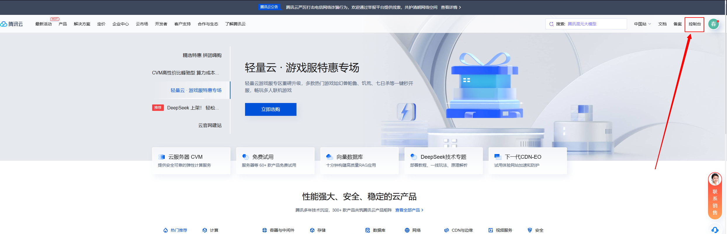Image resolution: width=727 pixels, height=234 pixels.
Task: Click the 热门推荐 flame icon
Action: coord(166,230)
